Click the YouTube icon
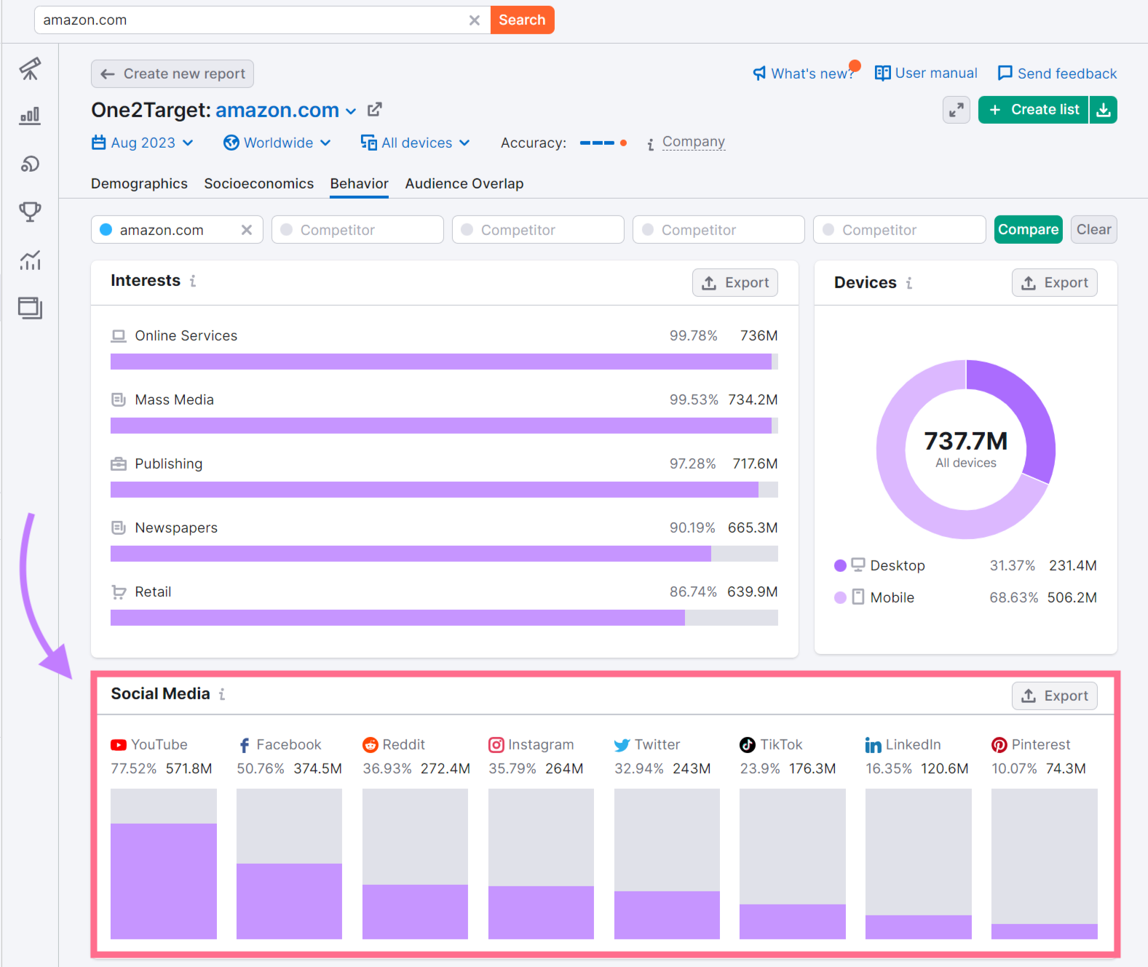Screen dimensions: 1148x967 [119, 745]
